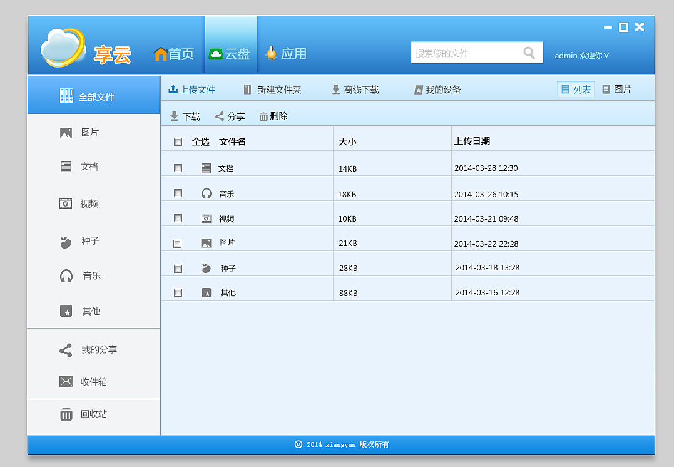674x467 pixels.
Task: Open 音乐 category in sidebar
Action: click(80, 275)
